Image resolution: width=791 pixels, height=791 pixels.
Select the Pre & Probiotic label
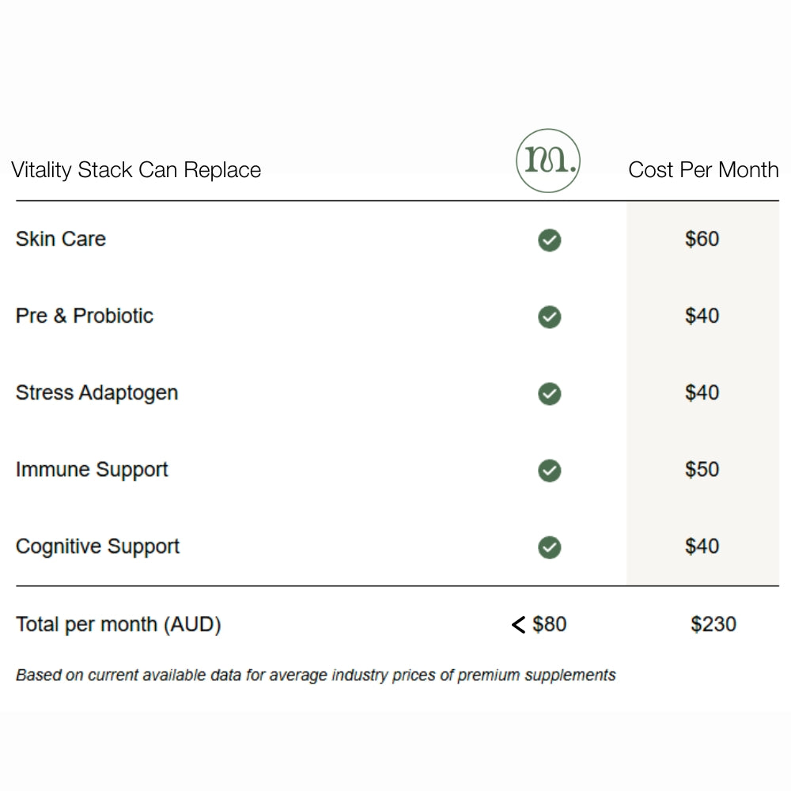(85, 316)
